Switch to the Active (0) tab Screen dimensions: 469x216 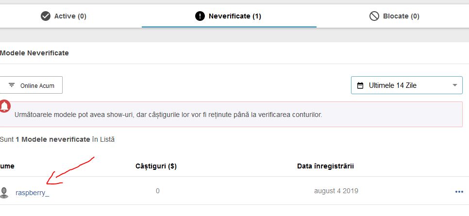pyautogui.click(x=70, y=16)
